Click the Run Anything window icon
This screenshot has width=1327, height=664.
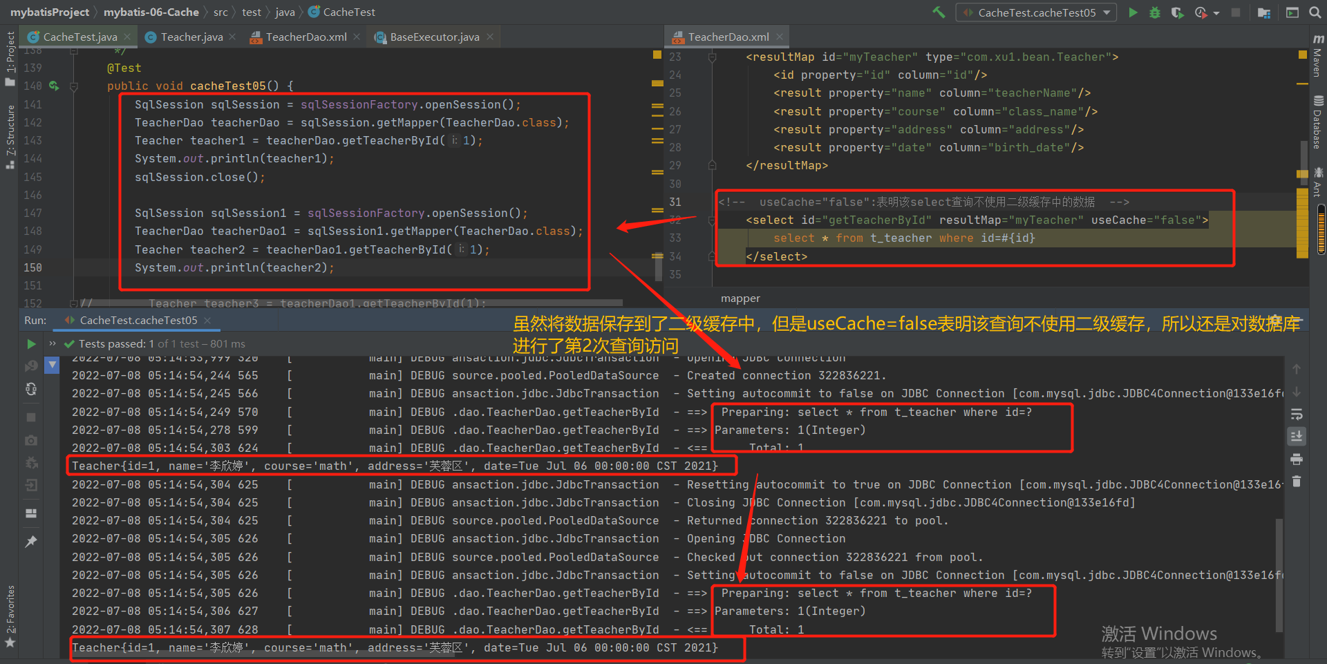[x=1292, y=12]
